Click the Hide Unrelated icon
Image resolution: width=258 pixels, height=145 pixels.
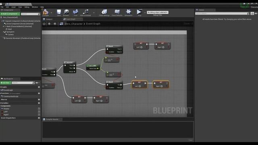click(85, 12)
